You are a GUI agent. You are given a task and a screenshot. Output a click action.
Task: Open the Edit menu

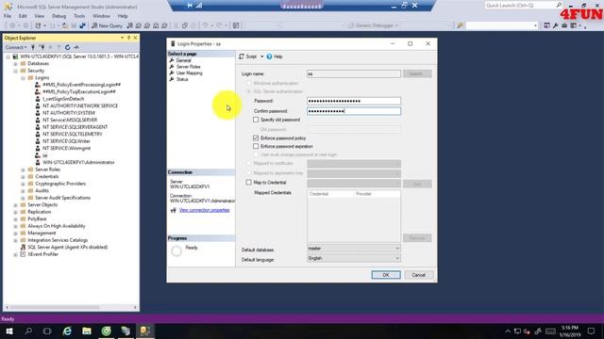coord(23,16)
